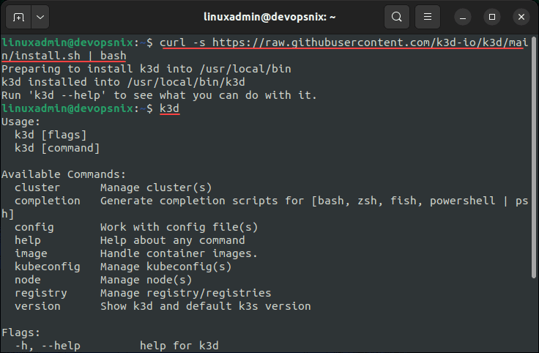Click the completion command in the list
This screenshot has width=539, height=353.
[x=48, y=201]
